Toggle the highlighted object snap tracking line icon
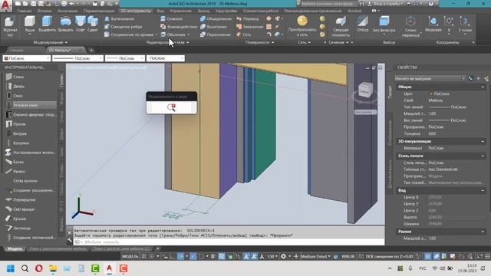This screenshot has height=276, width=491. click(193, 256)
